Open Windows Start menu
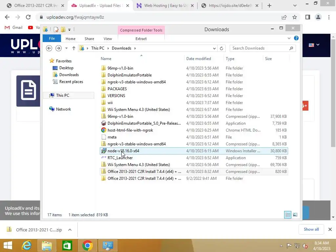Image resolution: width=336 pixels, height=252 pixels. click(8, 245)
